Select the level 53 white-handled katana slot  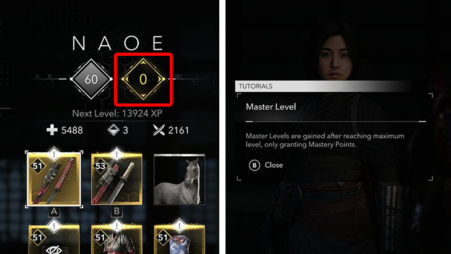(x=116, y=179)
